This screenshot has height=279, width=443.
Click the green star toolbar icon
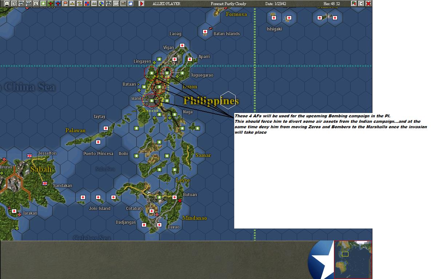coord(43,4)
